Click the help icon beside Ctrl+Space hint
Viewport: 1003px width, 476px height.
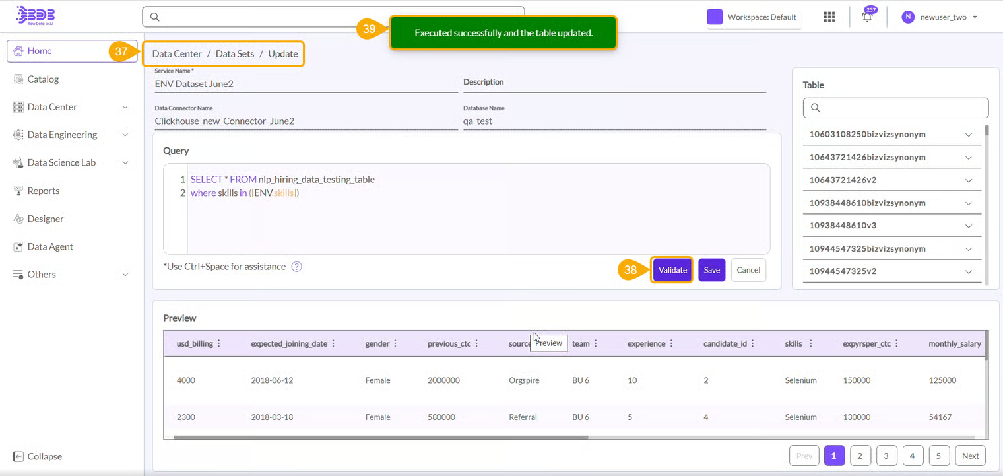[297, 267]
